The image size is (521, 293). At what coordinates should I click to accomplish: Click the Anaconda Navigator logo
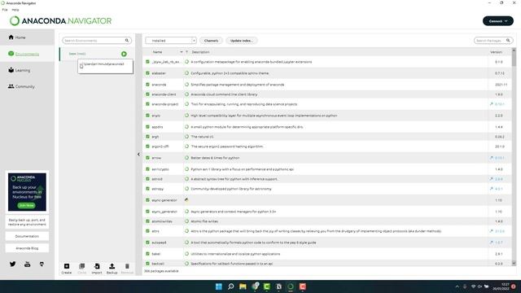61,21
